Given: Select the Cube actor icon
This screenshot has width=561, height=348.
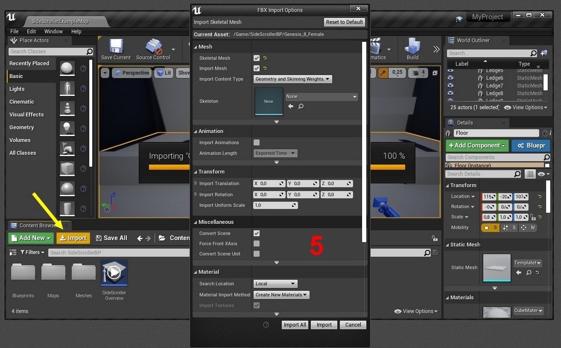Looking at the screenshot, I should tap(67, 168).
